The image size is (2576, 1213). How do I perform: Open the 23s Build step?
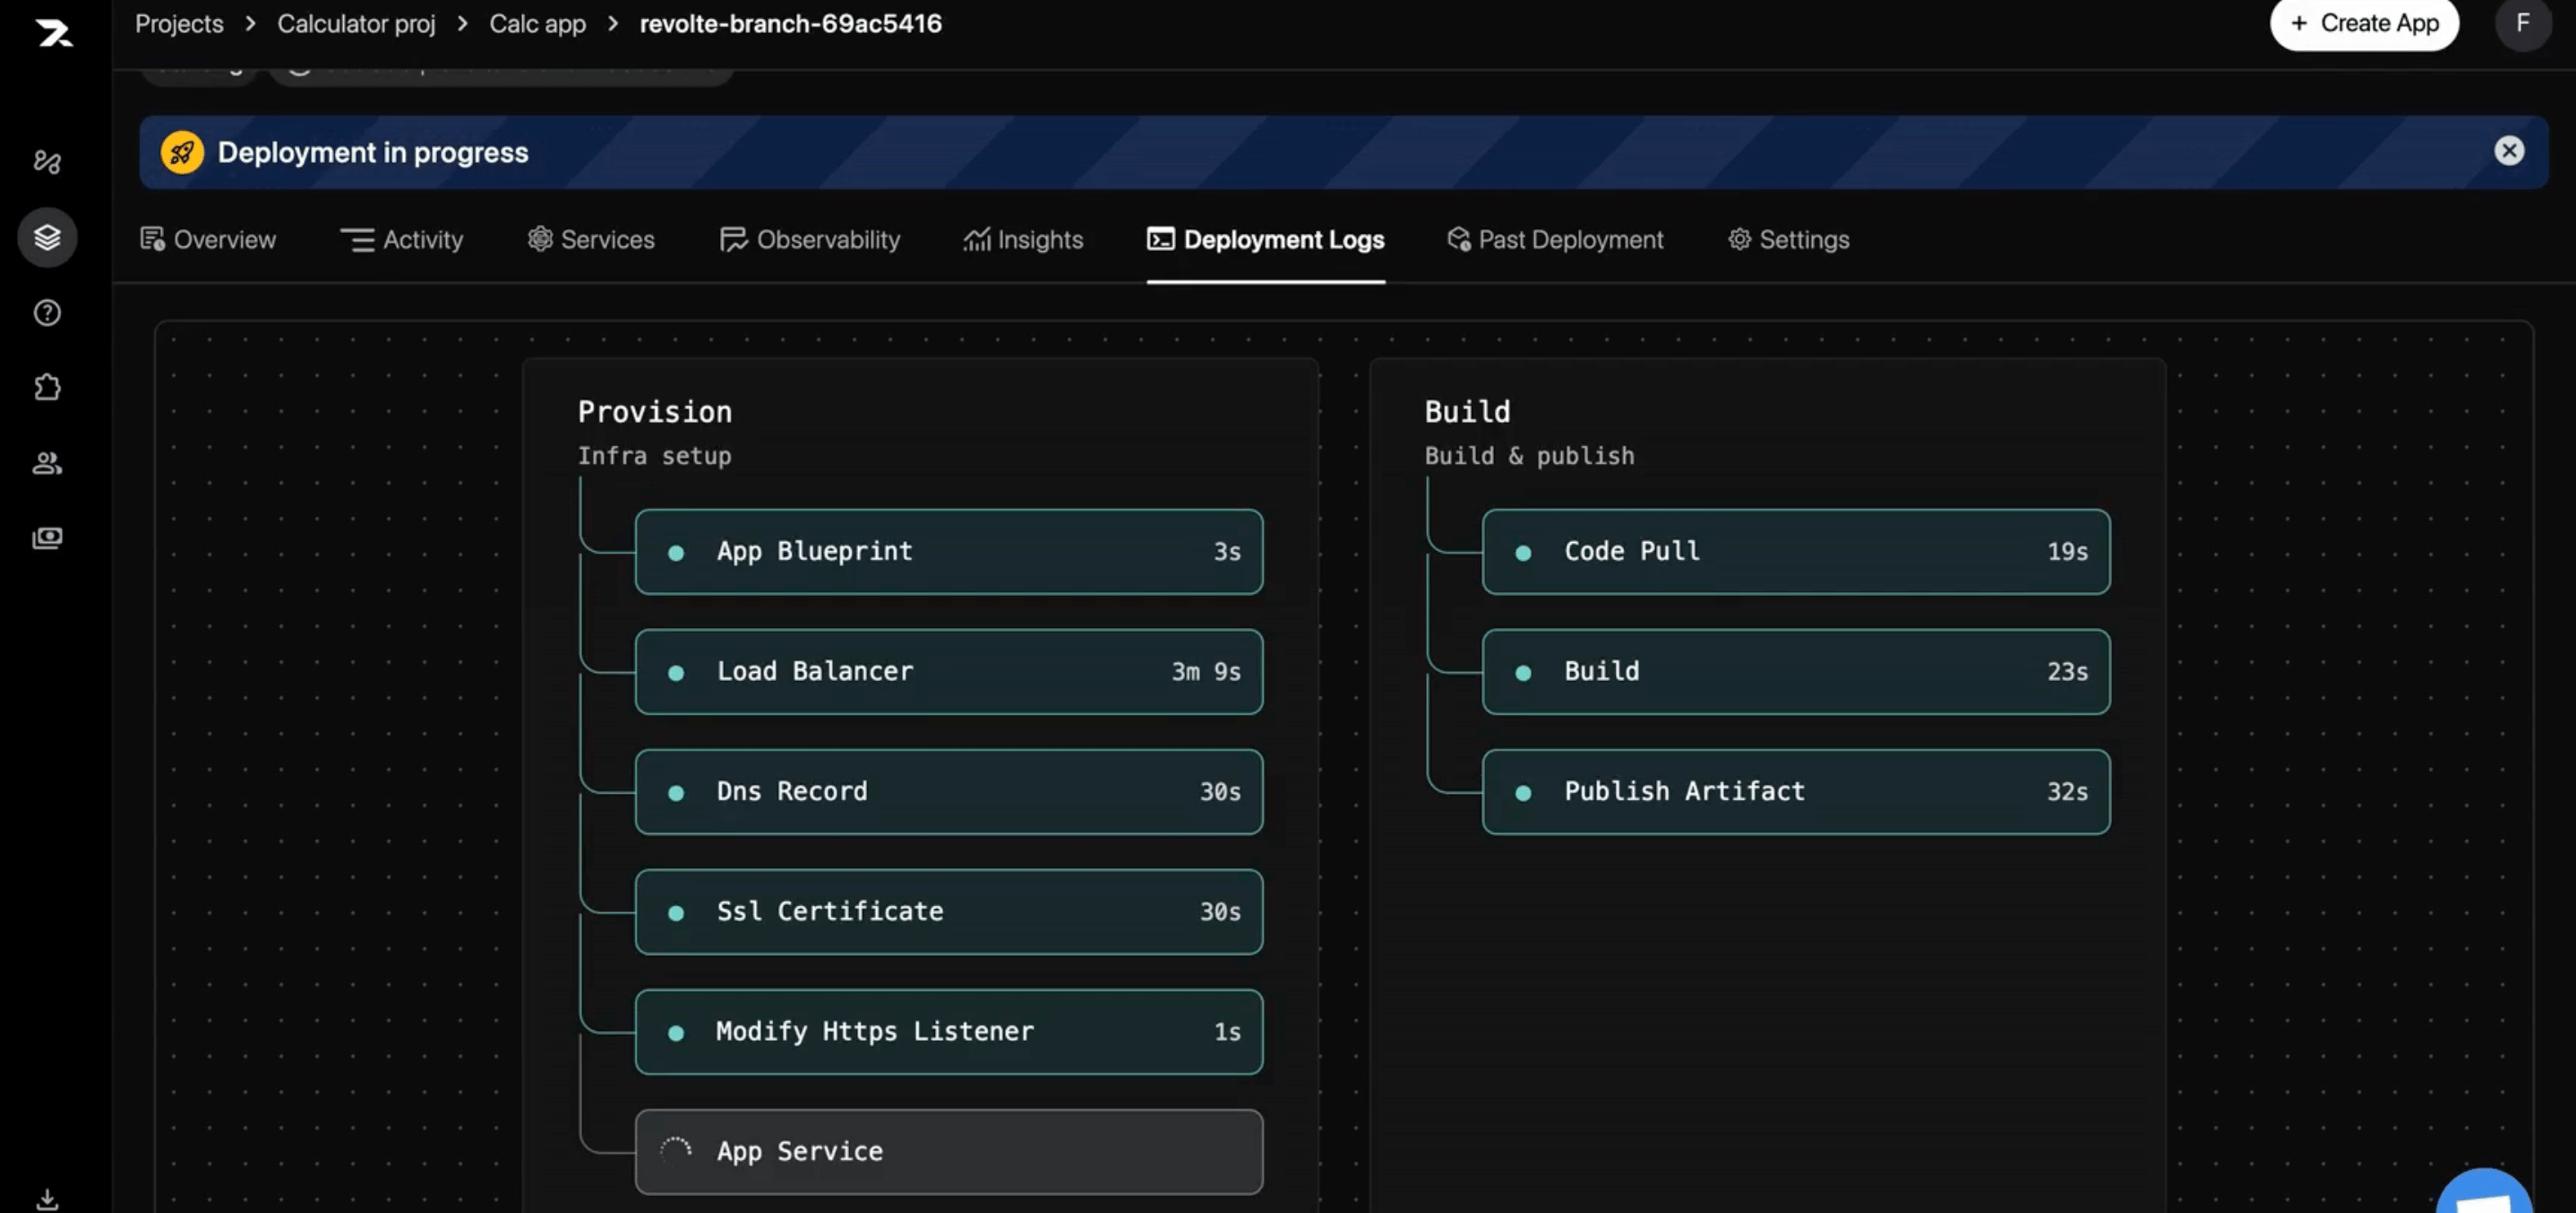click(x=1796, y=672)
